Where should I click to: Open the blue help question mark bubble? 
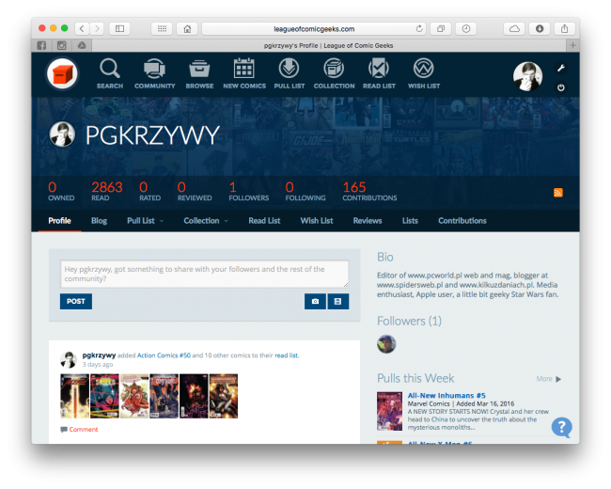pos(561,427)
